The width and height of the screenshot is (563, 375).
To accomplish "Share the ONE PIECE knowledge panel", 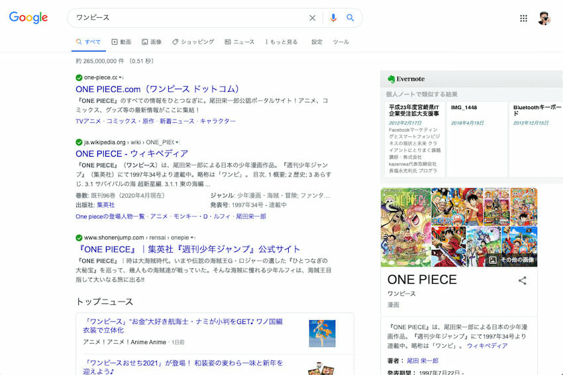I will 523,280.
